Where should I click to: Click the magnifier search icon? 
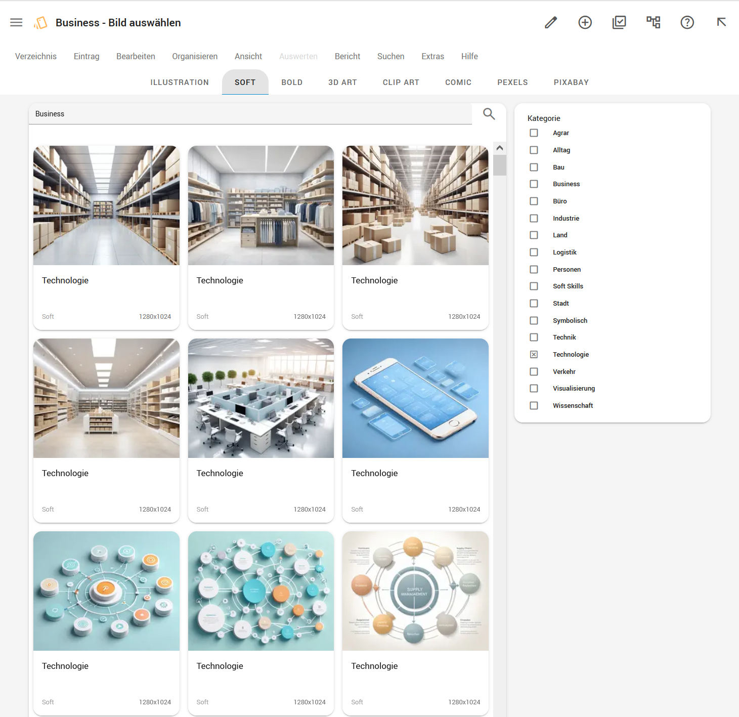click(489, 114)
